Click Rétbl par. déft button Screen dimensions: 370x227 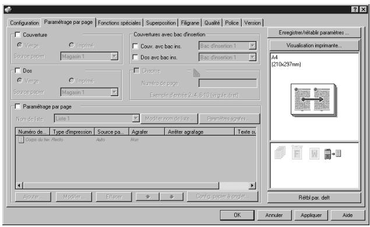pyautogui.click(x=314, y=197)
